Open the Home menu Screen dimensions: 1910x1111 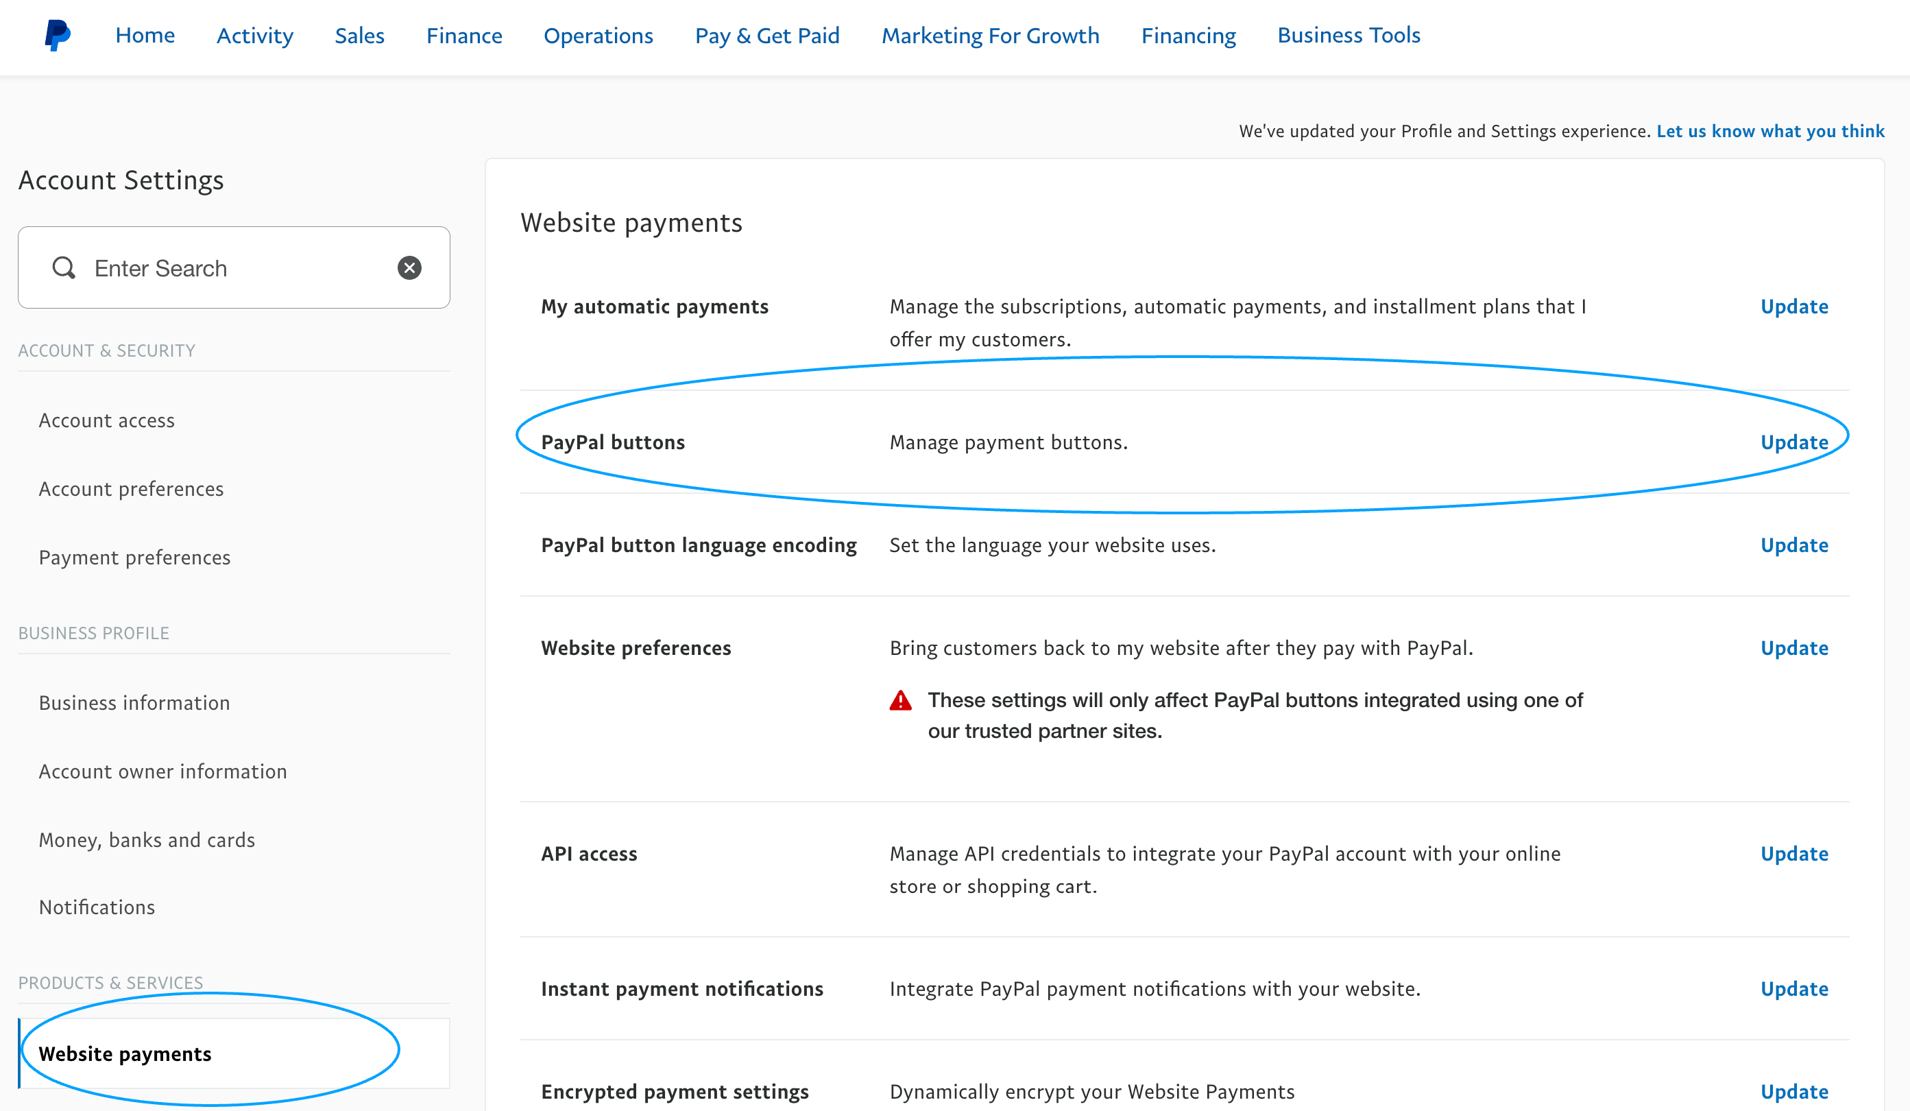[x=145, y=36]
